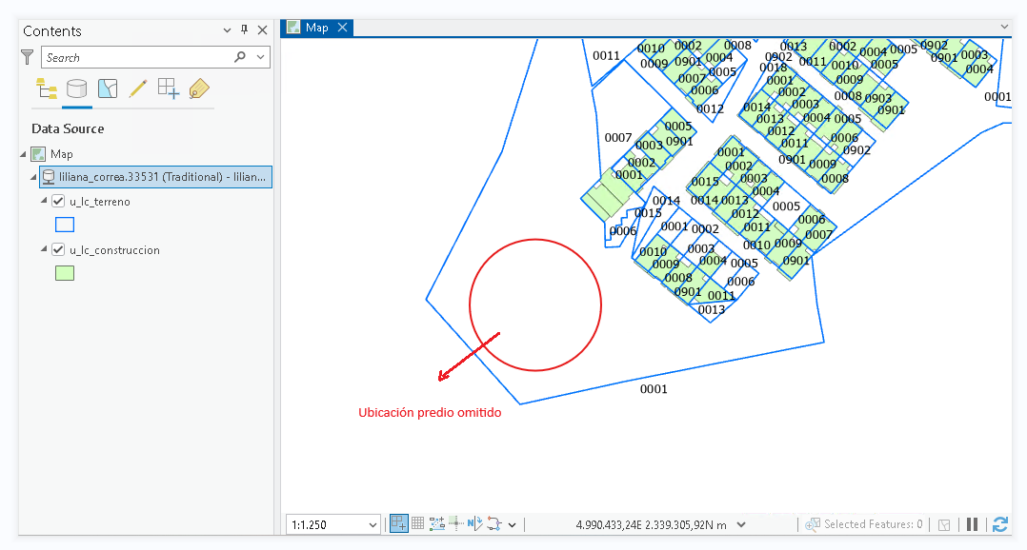The width and height of the screenshot is (1027, 550).
Task: Toggle the grid icon in status bar
Action: [x=417, y=524]
